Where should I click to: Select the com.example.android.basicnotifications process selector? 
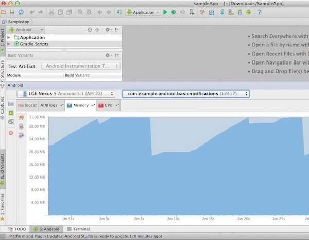pos(185,94)
